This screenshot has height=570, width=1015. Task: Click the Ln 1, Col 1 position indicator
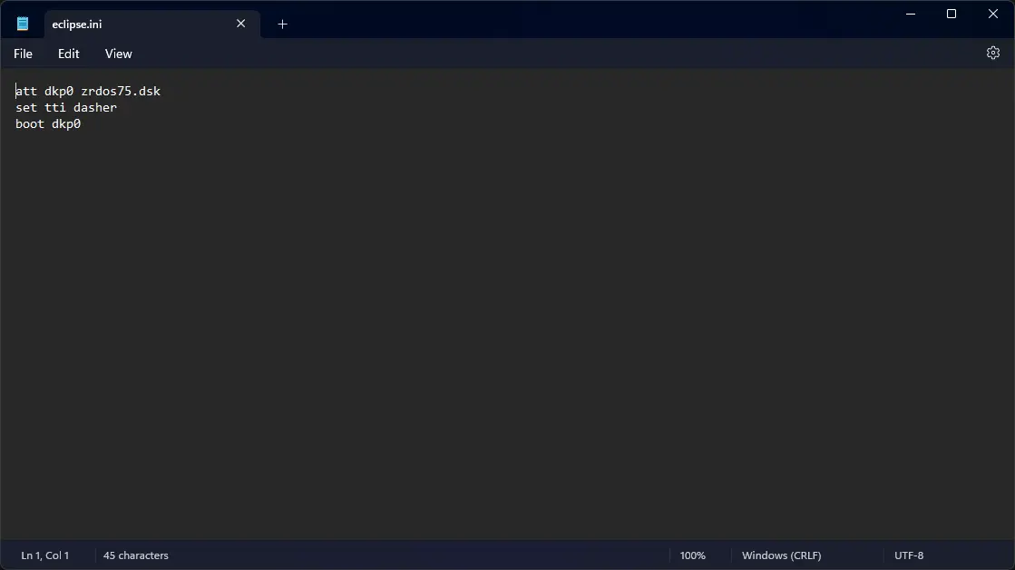click(45, 555)
